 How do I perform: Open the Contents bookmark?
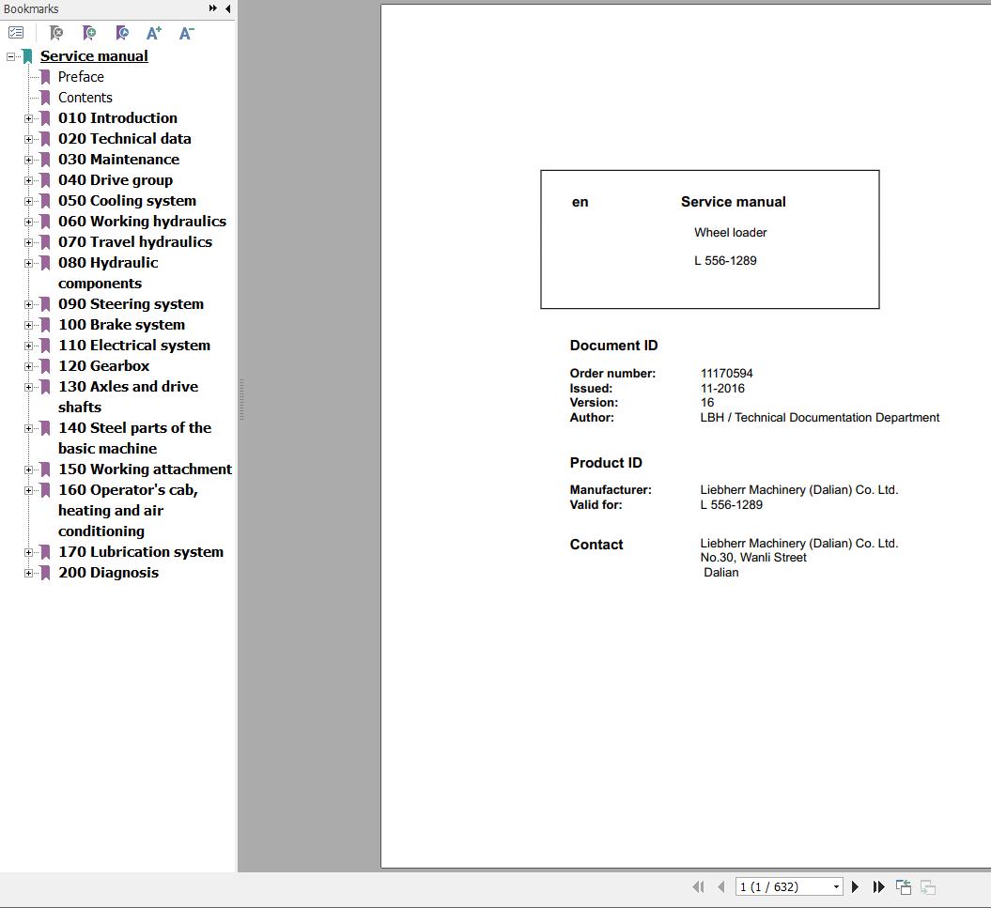pos(85,98)
